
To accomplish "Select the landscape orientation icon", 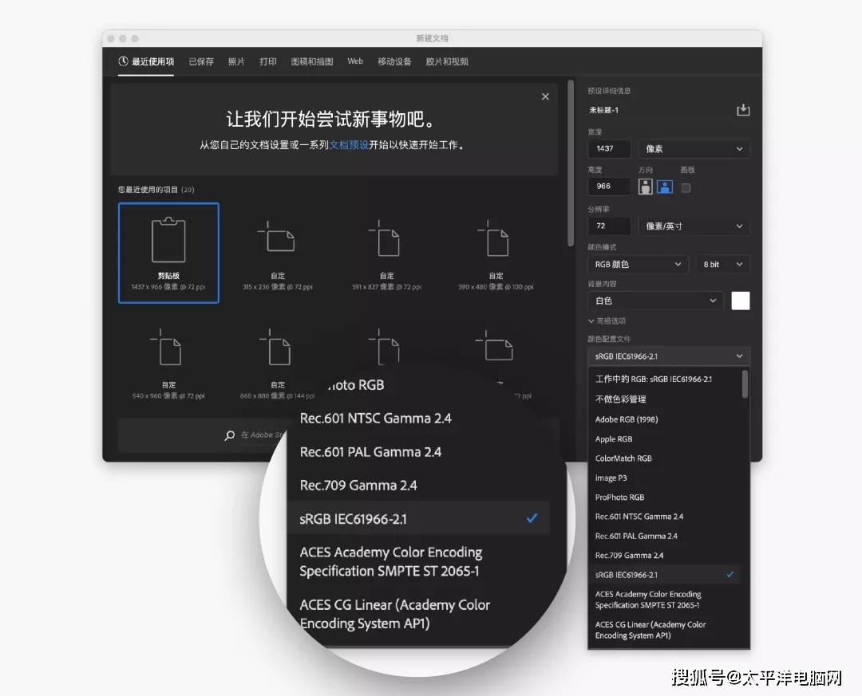I will point(664,187).
